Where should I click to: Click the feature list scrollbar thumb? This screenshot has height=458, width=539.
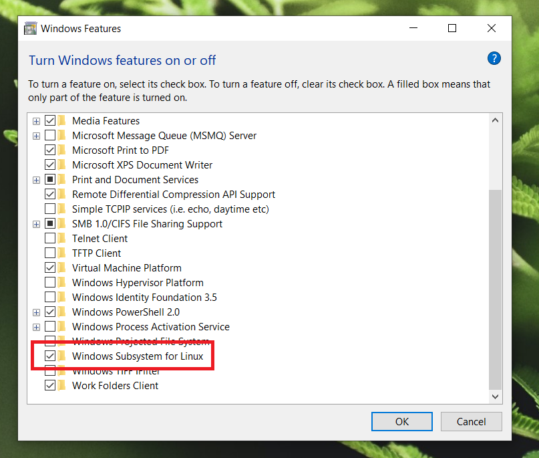click(x=495, y=290)
